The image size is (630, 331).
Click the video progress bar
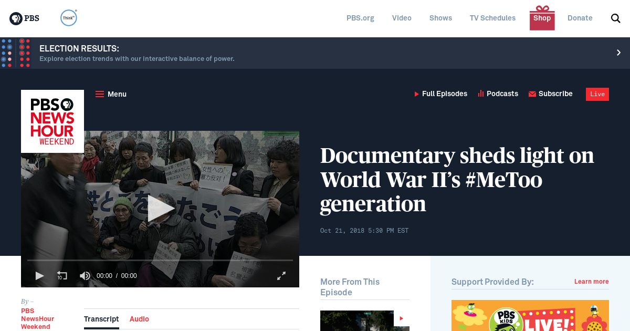tap(160, 260)
